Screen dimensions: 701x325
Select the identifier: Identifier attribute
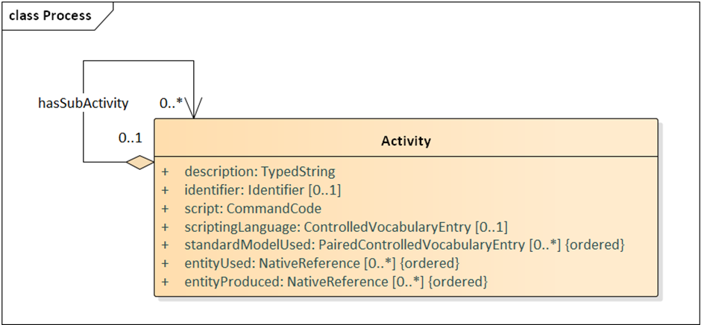[263, 190]
